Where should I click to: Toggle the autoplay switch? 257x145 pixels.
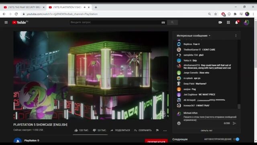237,139
